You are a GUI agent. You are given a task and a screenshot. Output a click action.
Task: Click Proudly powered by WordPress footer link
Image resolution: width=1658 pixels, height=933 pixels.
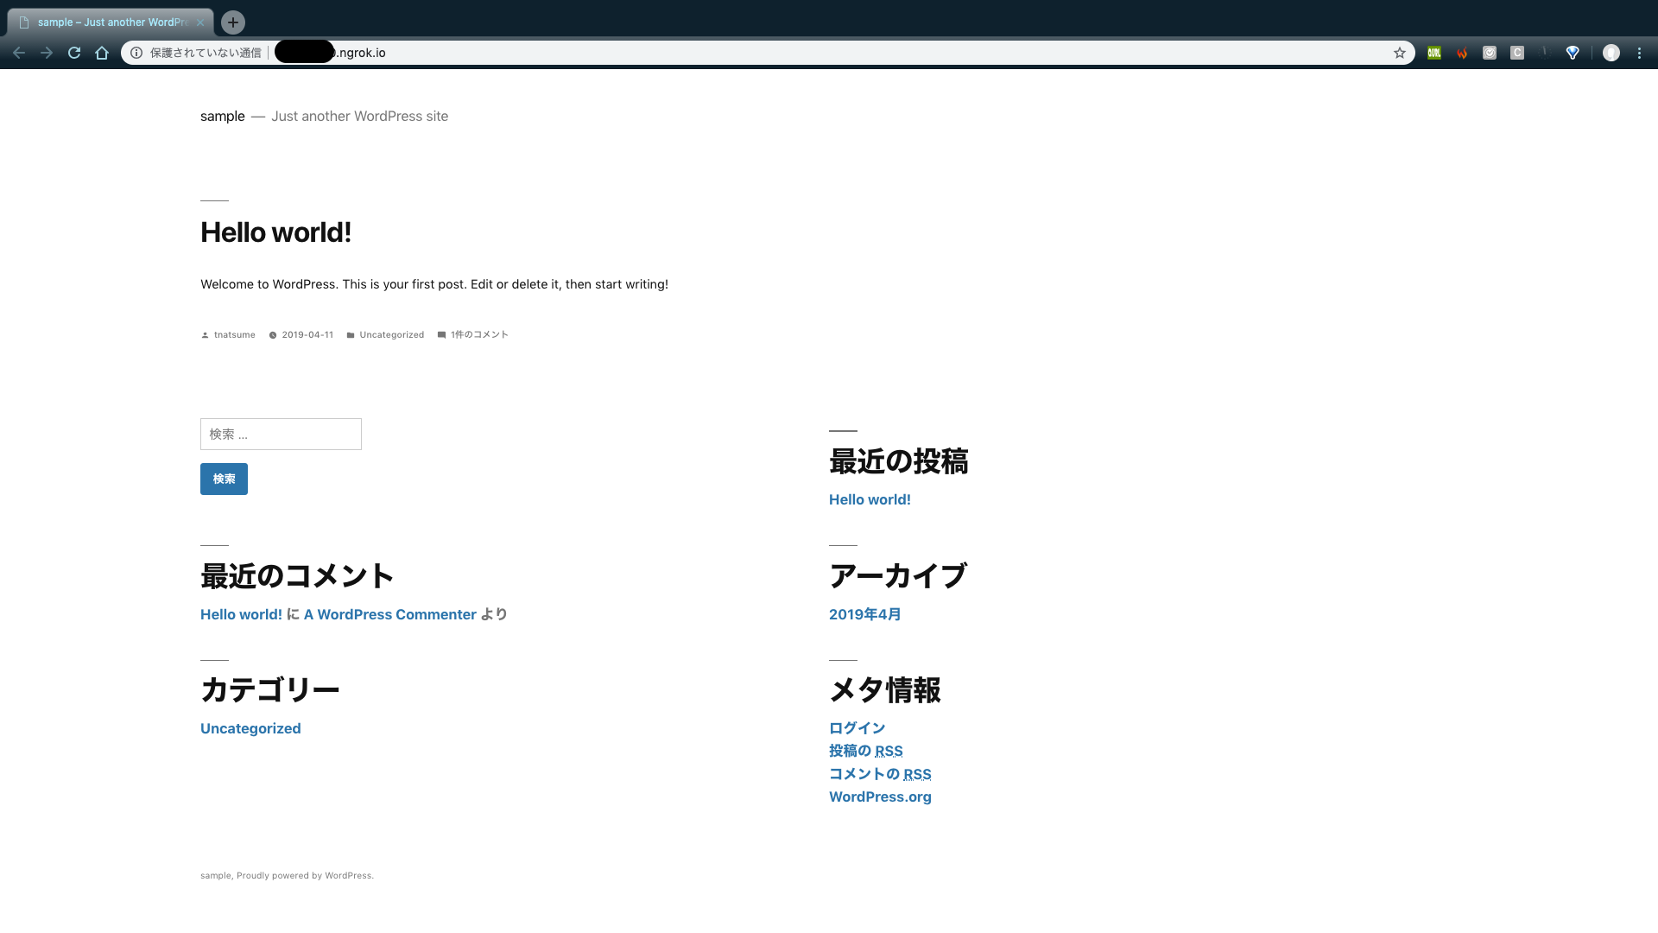tap(305, 875)
